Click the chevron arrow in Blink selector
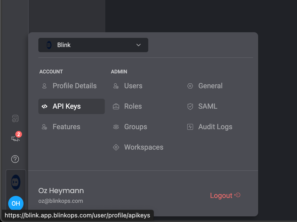 pyautogui.click(x=139, y=45)
